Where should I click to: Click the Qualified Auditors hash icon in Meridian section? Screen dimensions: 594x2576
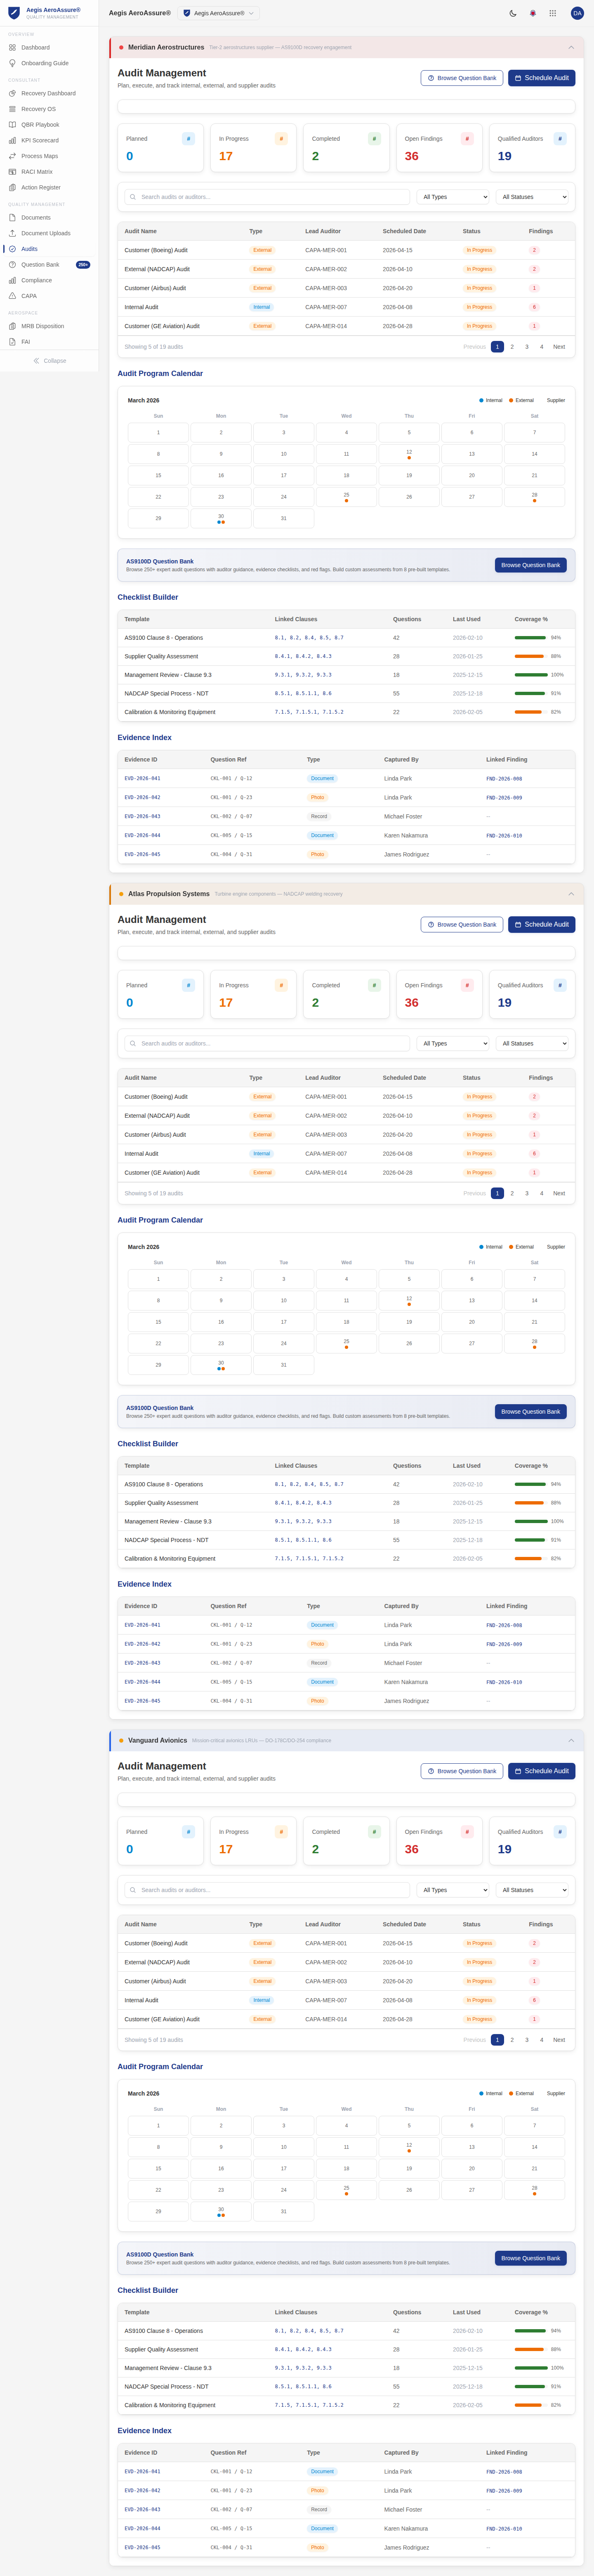(x=560, y=139)
